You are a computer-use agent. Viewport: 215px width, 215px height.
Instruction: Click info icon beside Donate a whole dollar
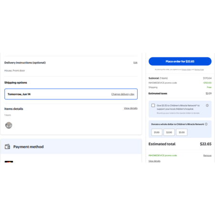click(206, 124)
